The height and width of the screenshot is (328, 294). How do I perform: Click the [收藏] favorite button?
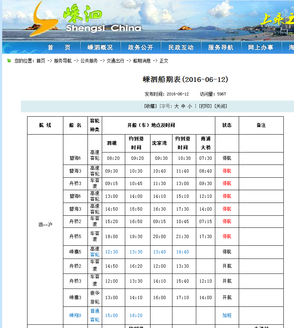[x=150, y=105]
